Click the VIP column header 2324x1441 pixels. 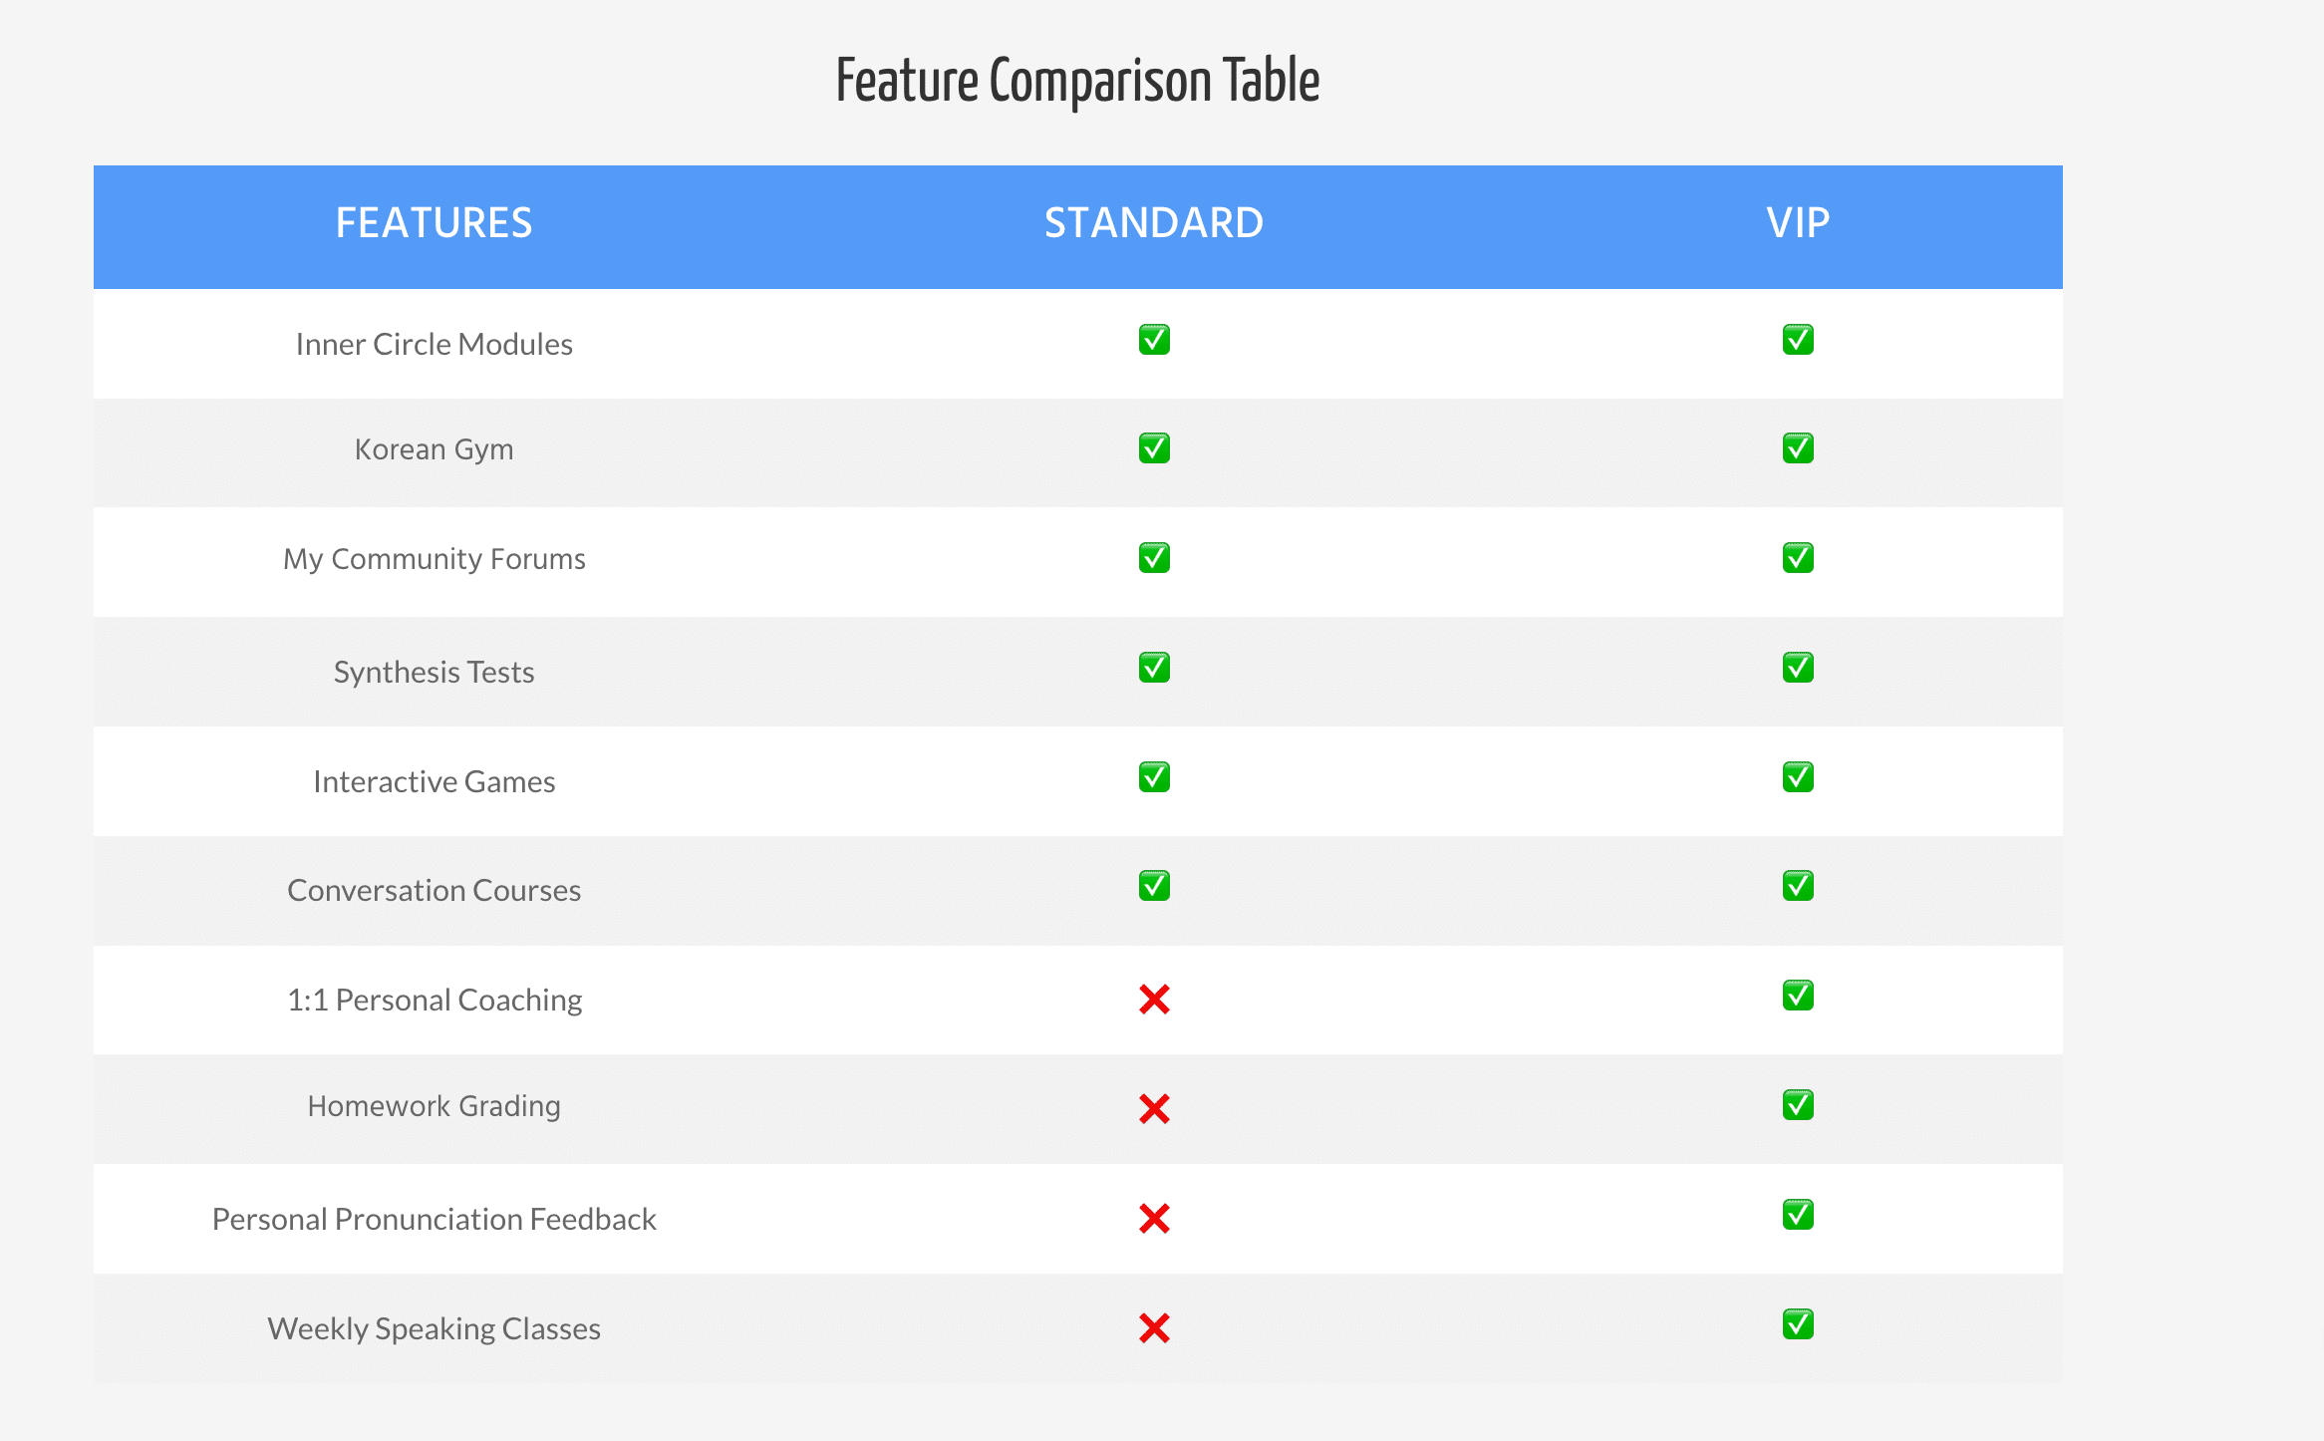pyautogui.click(x=1798, y=223)
